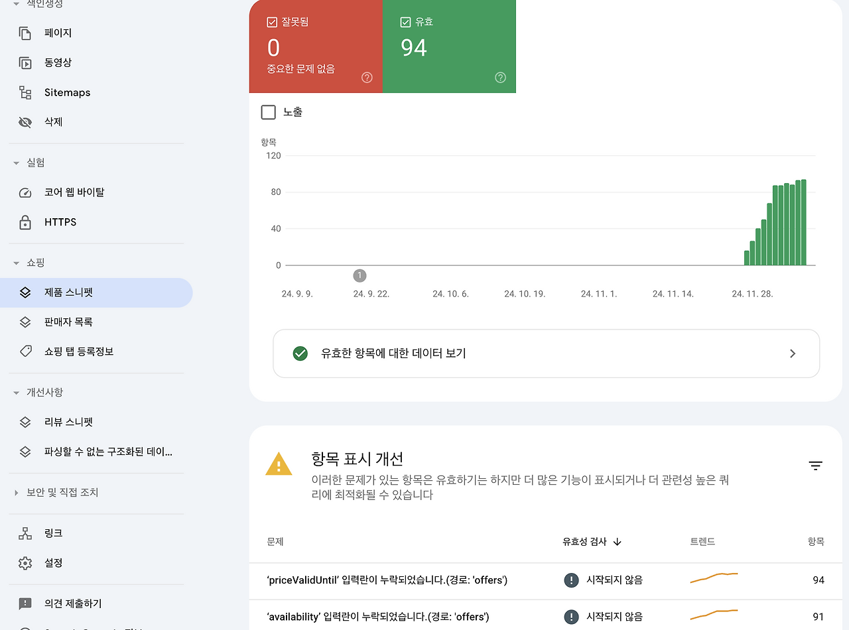Open the 코어 웹 바이탈 gauge icon
This screenshot has width=849, height=630.
click(x=25, y=192)
